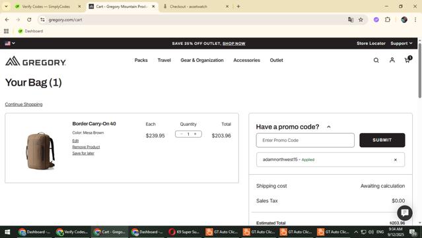Click the backpack product thumbnail
This screenshot has height=238, width=422.
(x=40, y=151)
